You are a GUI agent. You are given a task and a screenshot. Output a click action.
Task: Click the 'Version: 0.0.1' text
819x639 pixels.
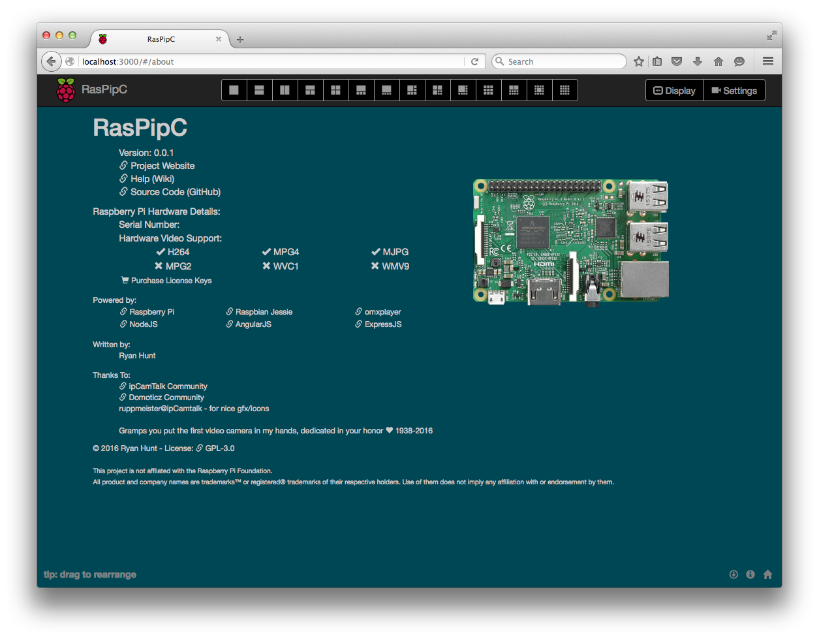pos(146,153)
